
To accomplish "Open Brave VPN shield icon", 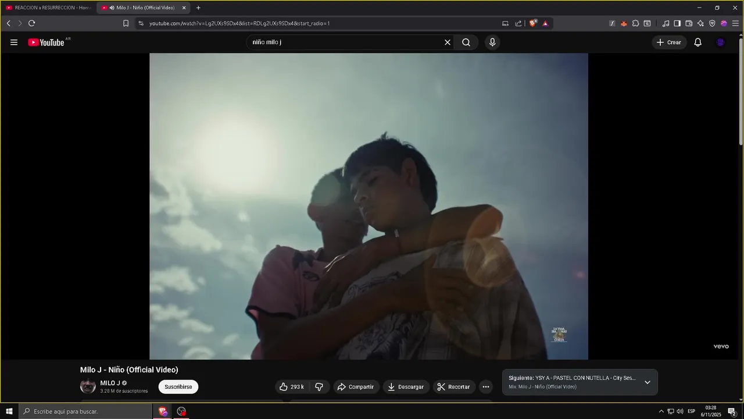I will (x=712, y=23).
